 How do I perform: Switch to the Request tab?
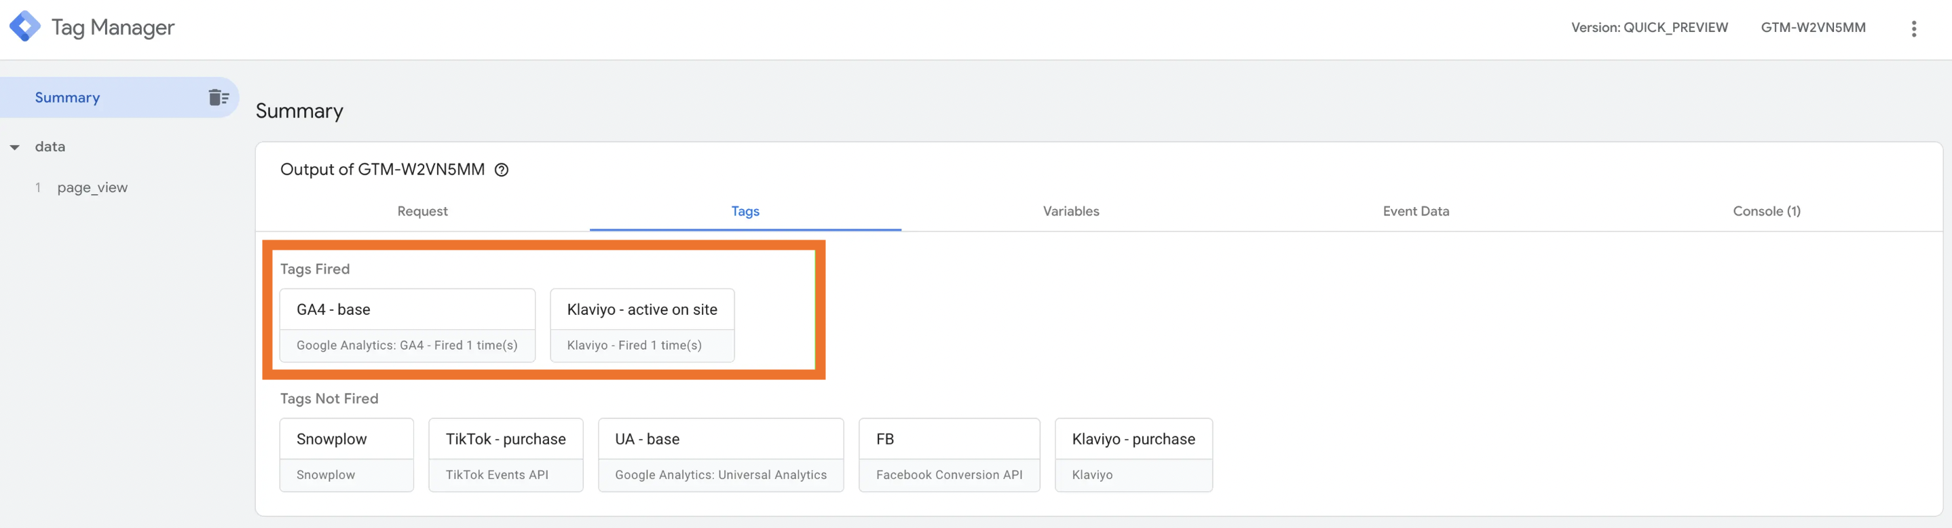point(422,211)
